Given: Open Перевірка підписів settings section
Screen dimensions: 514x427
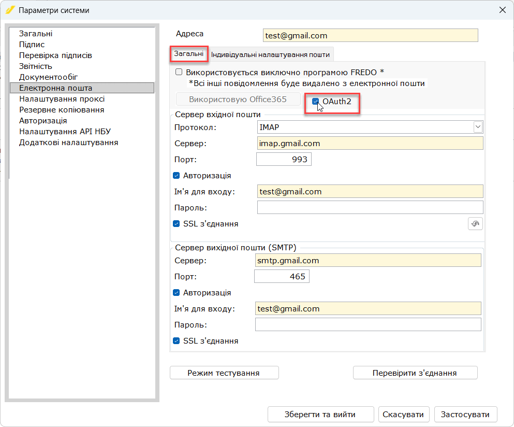Looking at the screenshot, I should 55,55.
